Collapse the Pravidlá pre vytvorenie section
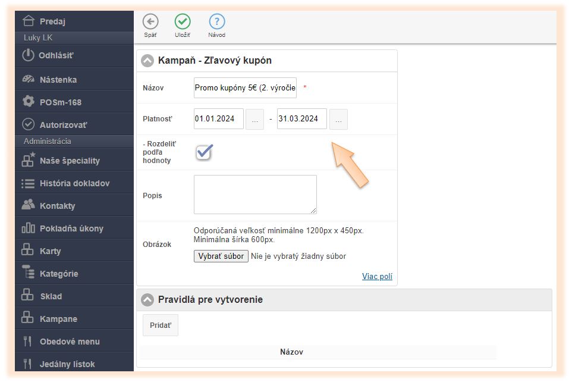 point(147,300)
